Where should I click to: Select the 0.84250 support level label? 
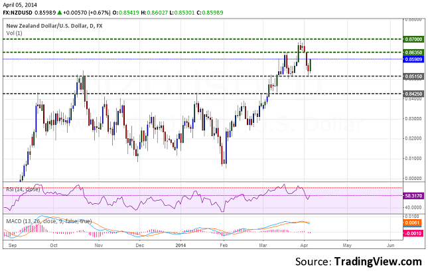tap(413, 94)
